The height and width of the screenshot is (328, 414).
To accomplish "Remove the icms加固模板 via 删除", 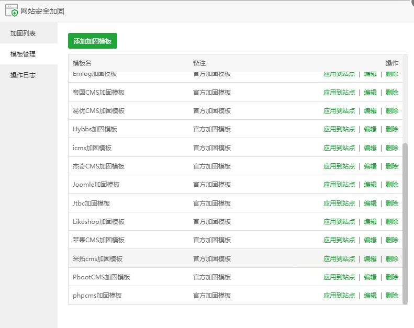I will 392,148.
